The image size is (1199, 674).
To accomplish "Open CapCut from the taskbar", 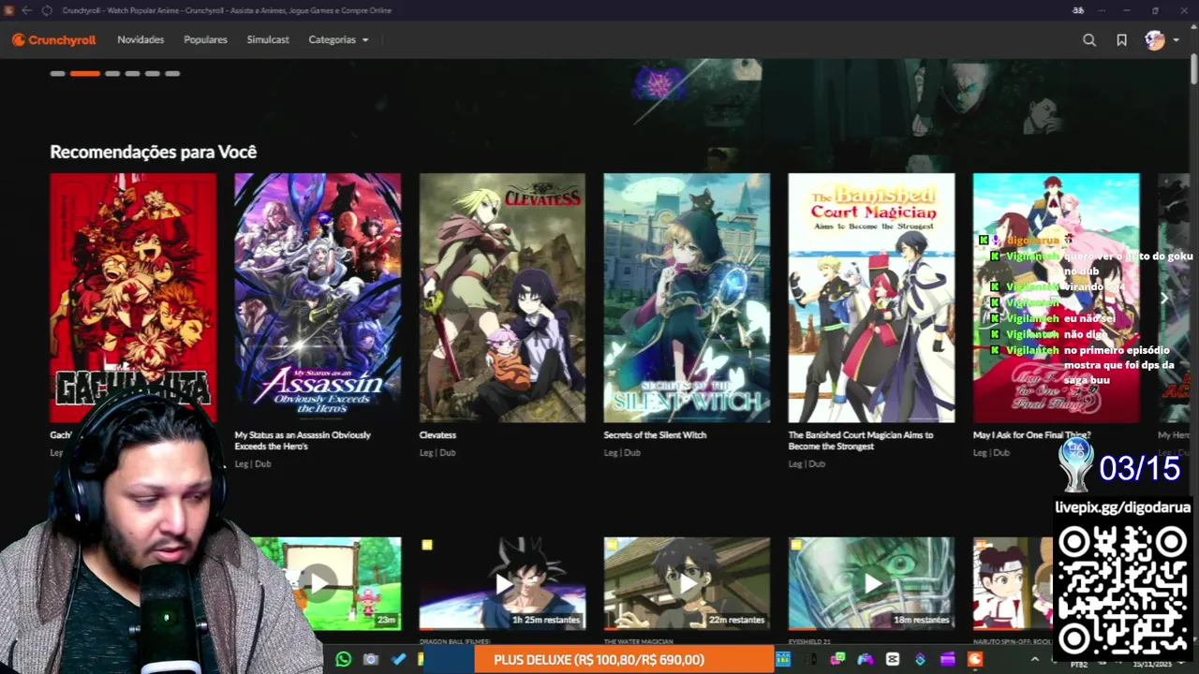I will click(x=893, y=660).
